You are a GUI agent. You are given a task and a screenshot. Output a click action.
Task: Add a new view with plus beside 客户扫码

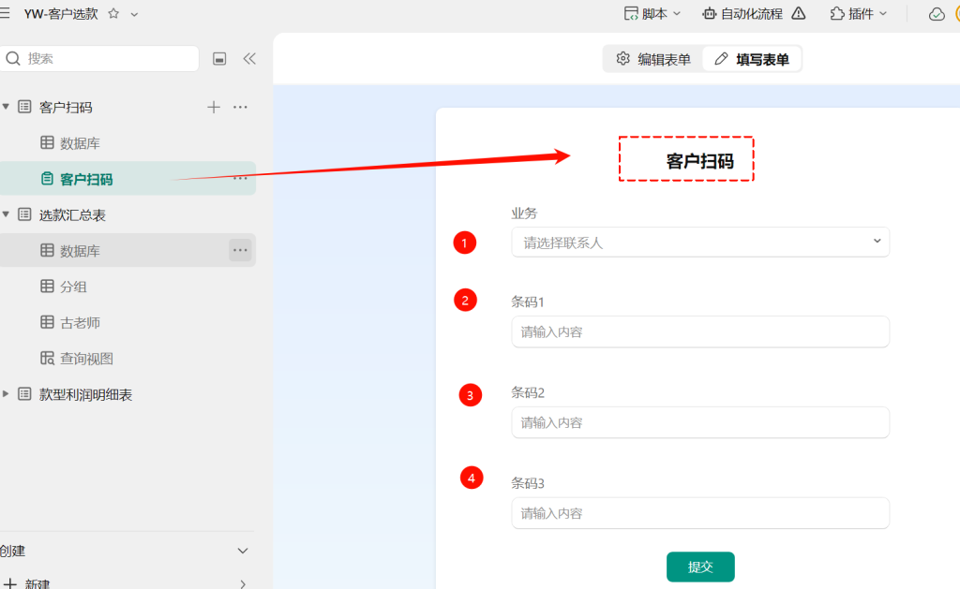[213, 107]
